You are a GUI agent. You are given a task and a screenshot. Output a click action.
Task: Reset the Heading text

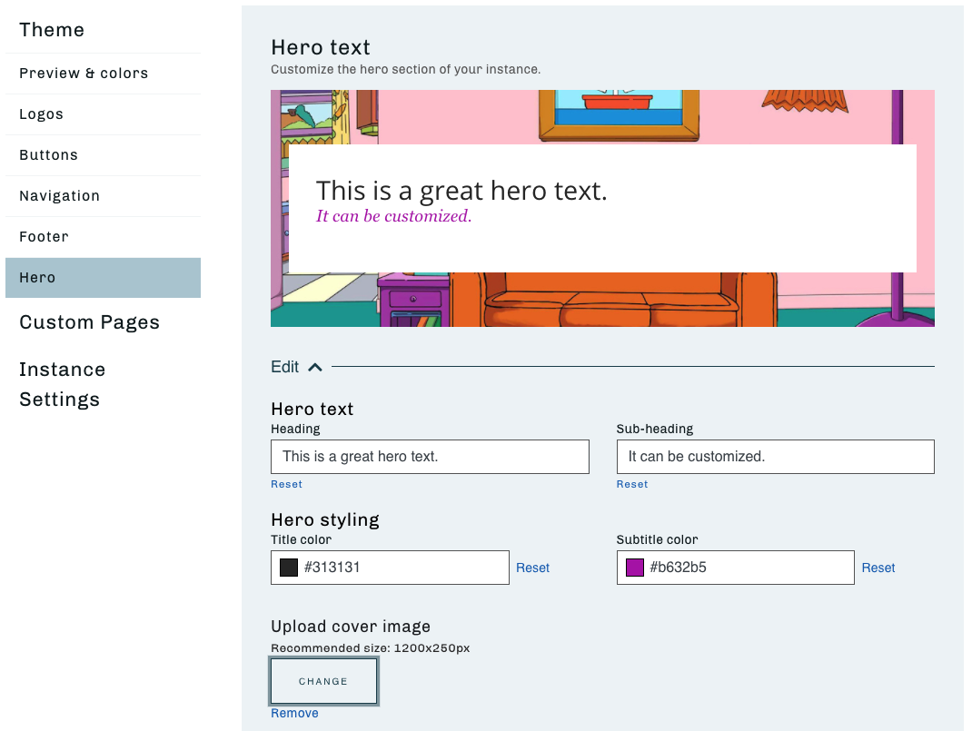(x=286, y=484)
